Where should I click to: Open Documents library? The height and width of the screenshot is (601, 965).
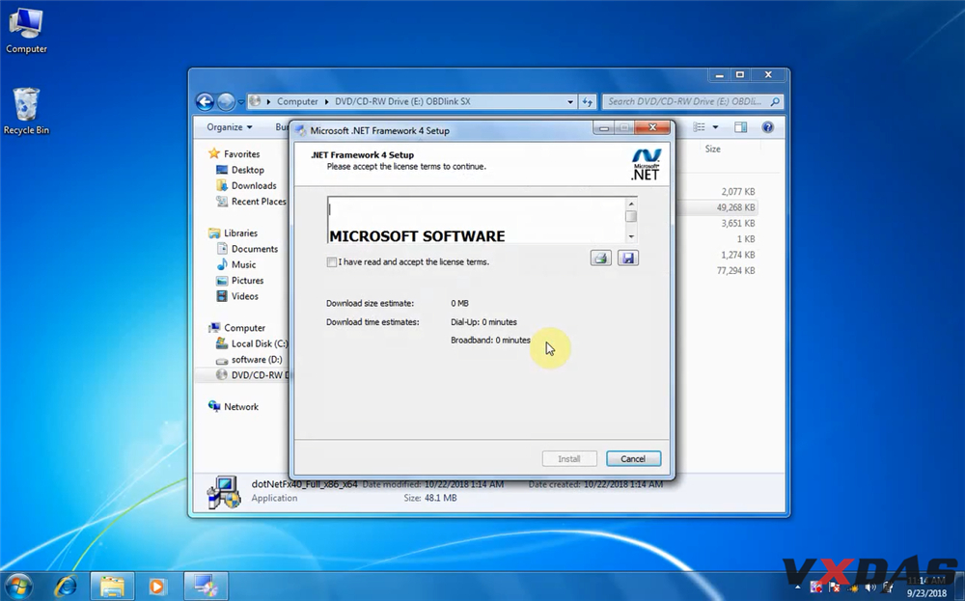click(247, 249)
